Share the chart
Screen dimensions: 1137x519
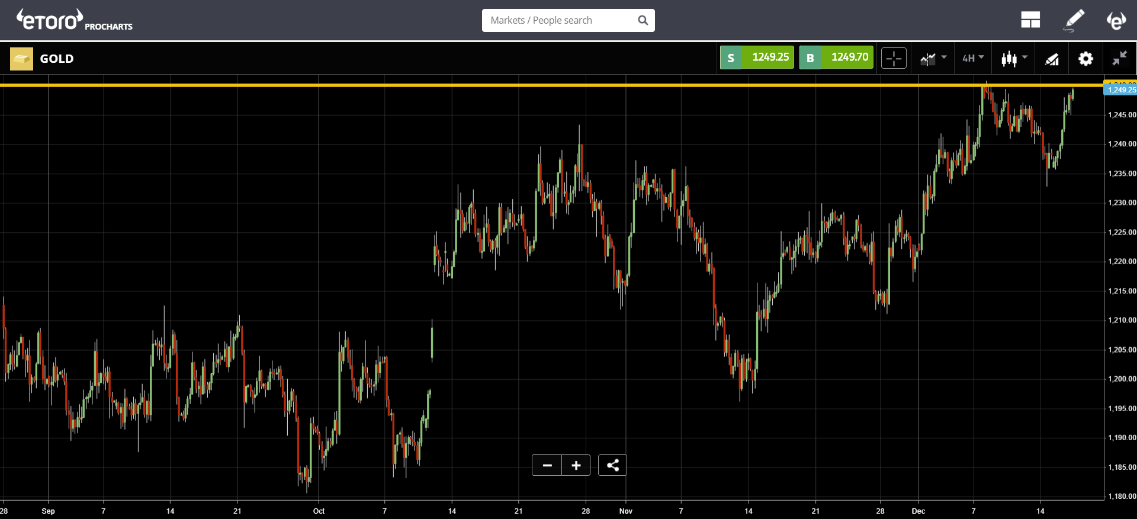613,465
